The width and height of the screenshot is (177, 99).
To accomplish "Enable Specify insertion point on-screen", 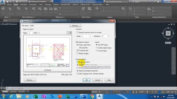I will pyautogui.click(x=77, y=32).
